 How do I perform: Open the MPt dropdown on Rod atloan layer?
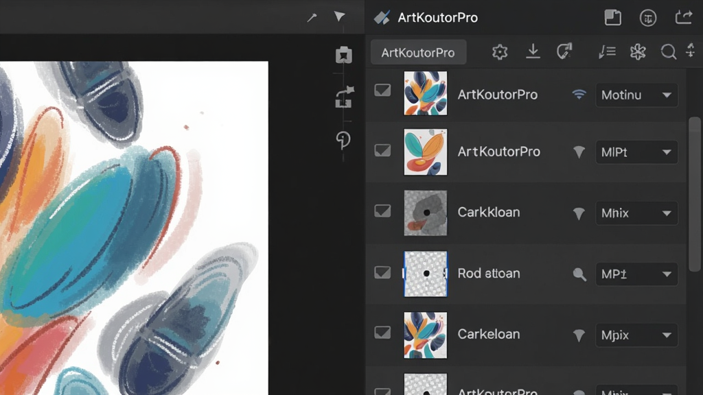(x=636, y=274)
